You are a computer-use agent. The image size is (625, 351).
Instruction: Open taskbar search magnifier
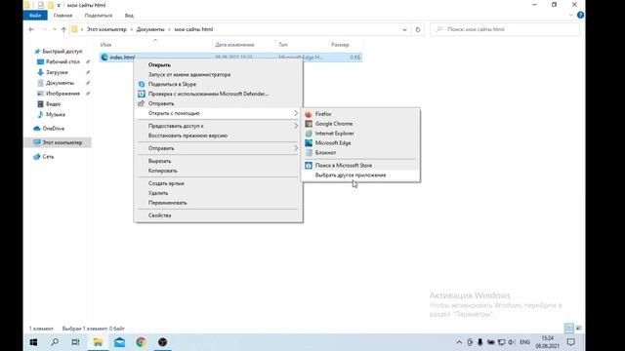[x=55, y=342]
